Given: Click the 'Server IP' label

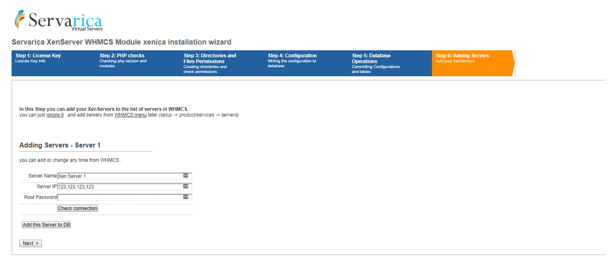Looking at the screenshot, I should [x=47, y=187].
